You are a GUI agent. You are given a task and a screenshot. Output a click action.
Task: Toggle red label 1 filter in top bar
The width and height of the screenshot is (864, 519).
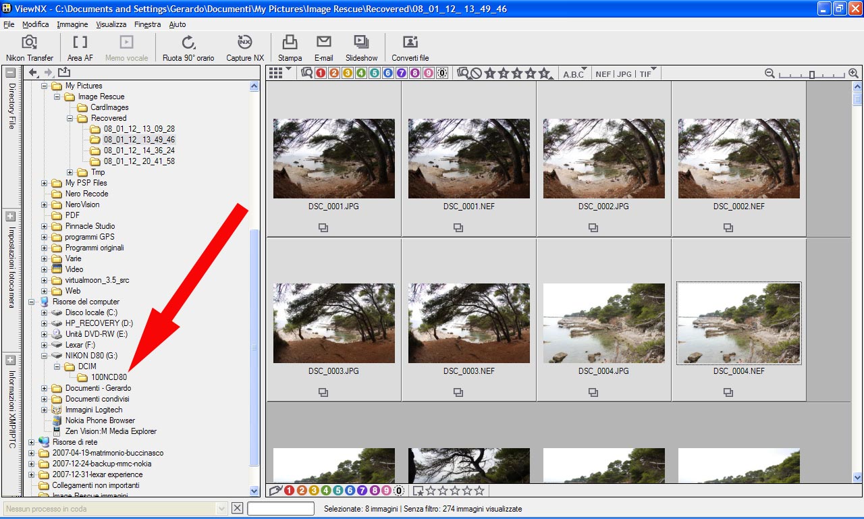tap(320, 74)
